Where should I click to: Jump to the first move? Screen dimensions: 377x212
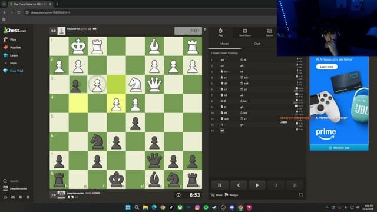click(x=220, y=185)
